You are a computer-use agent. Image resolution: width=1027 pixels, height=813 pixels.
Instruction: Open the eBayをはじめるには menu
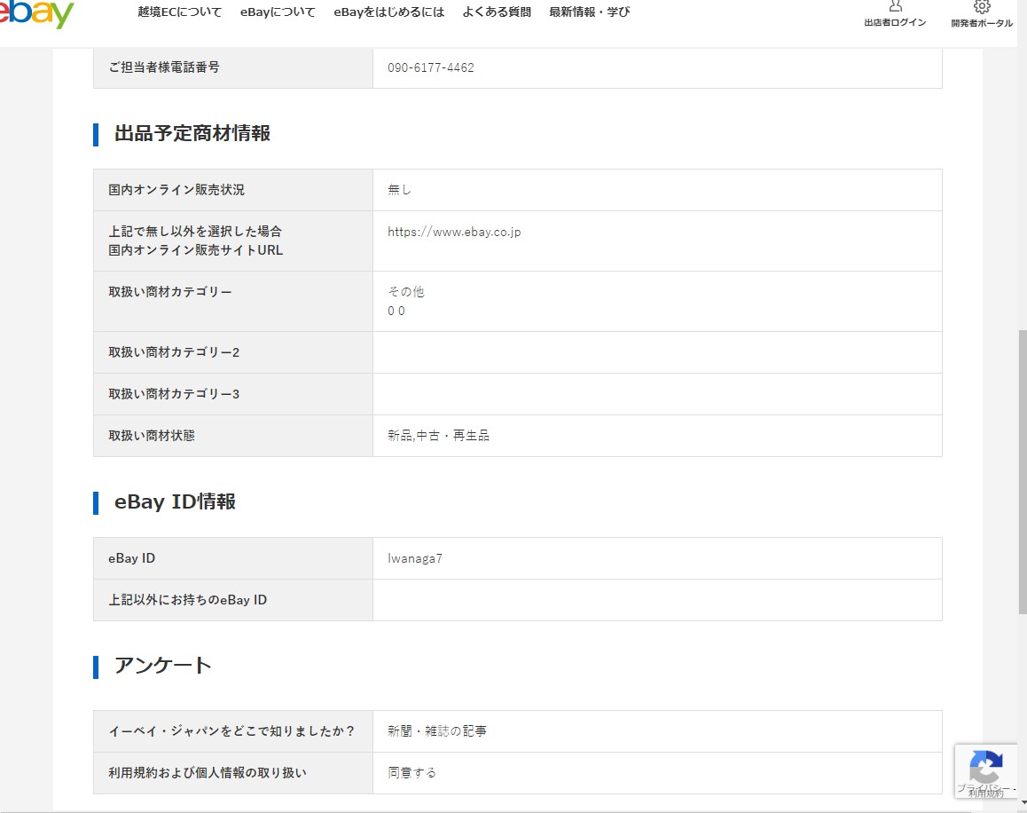[389, 12]
